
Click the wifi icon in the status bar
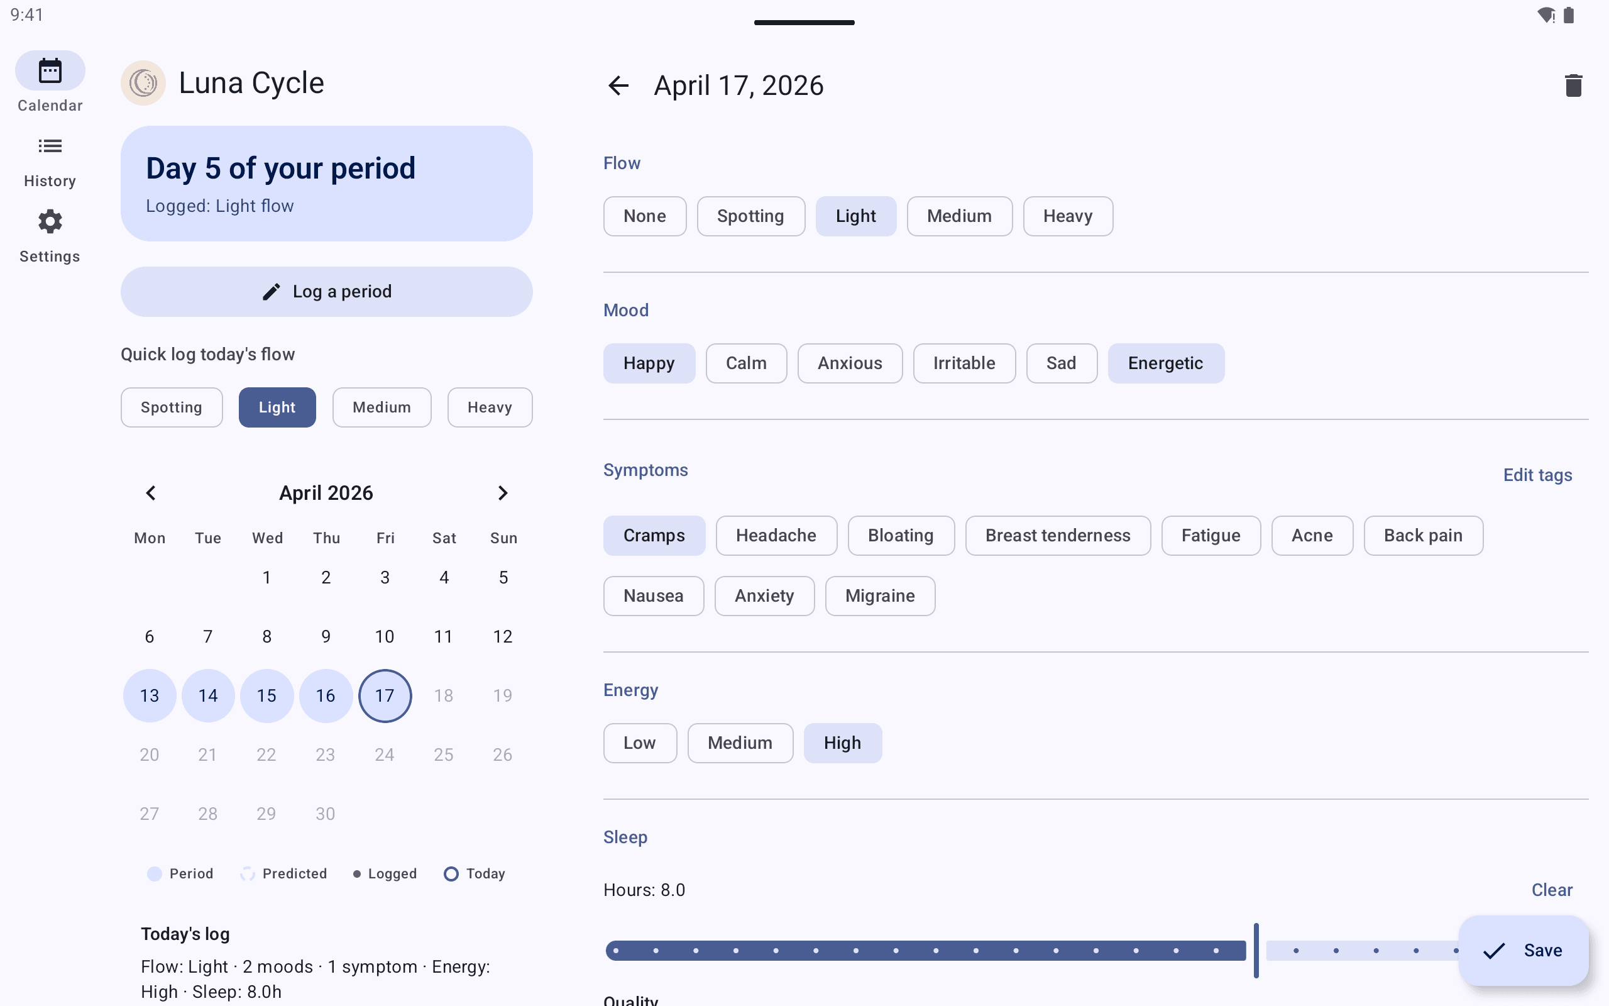(x=1546, y=14)
